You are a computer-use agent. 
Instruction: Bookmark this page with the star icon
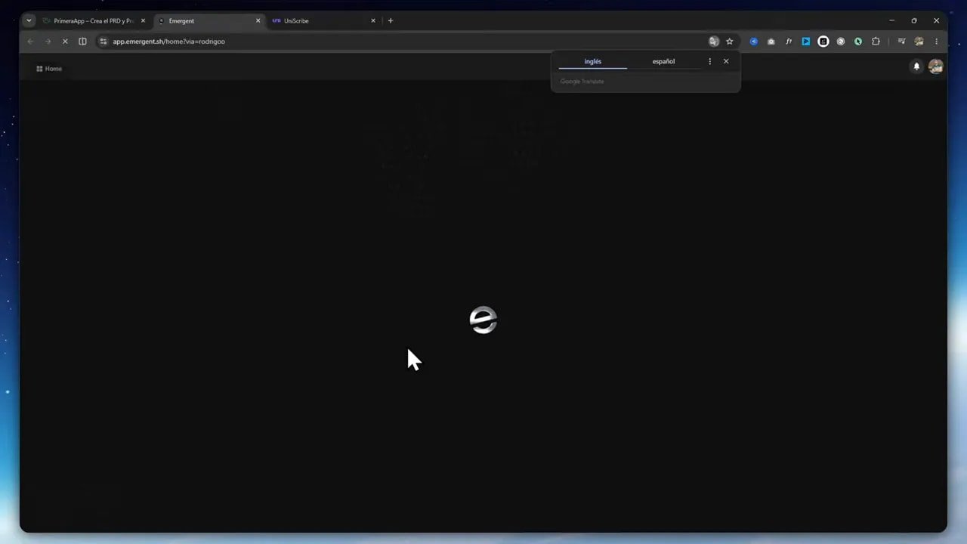click(x=730, y=42)
